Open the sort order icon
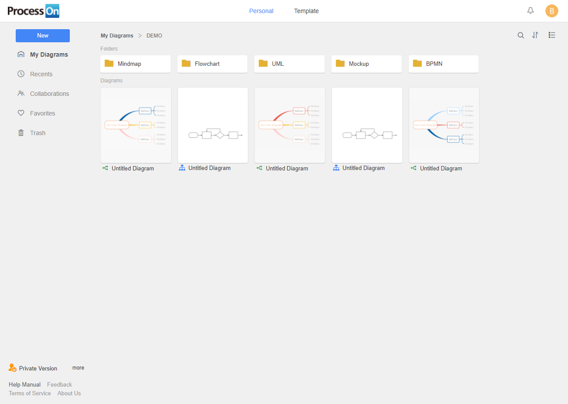Screen dimensions: 568x404 [535, 35]
